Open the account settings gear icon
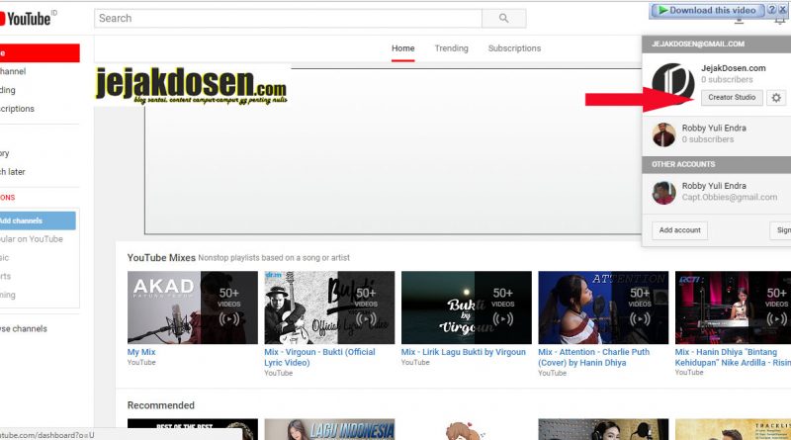791x440 pixels. point(776,97)
